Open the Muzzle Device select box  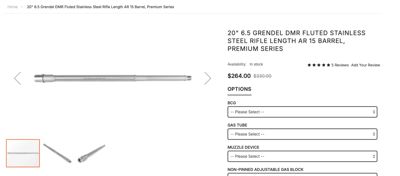pos(302,156)
